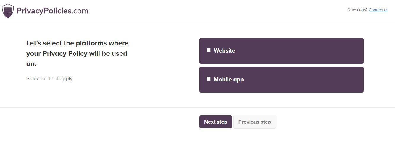
Task: Open the Contact us link
Action: coord(378,10)
